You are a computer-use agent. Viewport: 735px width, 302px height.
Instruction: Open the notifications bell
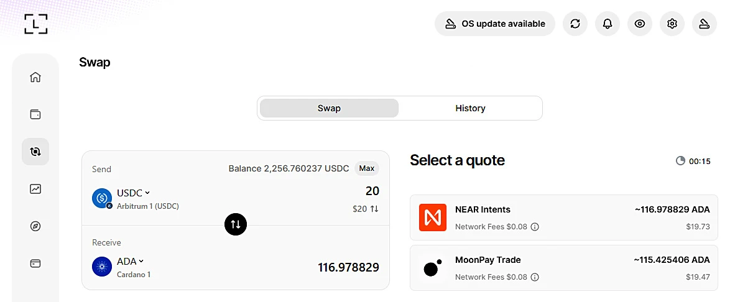click(x=608, y=24)
